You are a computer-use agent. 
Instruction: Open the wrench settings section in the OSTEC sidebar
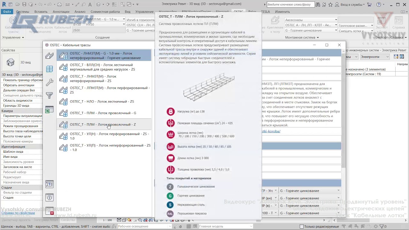(x=50, y=82)
